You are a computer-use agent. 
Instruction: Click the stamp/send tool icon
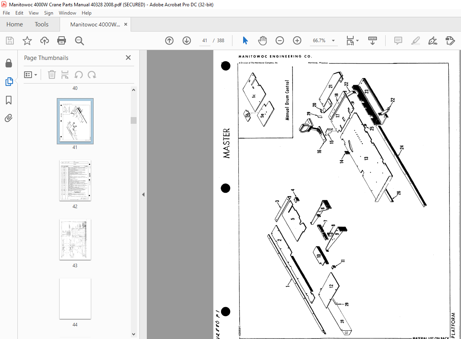(x=450, y=41)
